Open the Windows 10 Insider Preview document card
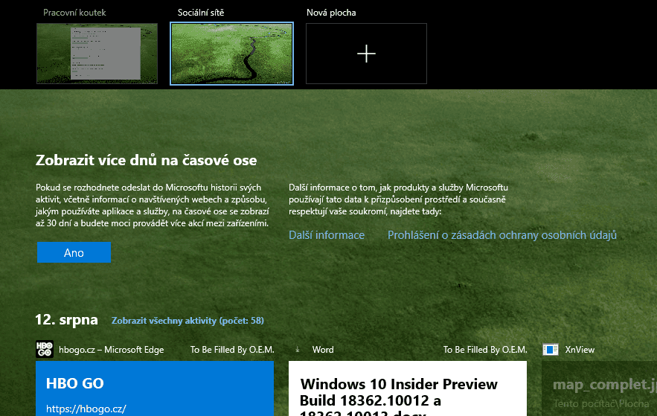This screenshot has height=416, width=657. point(408,388)
